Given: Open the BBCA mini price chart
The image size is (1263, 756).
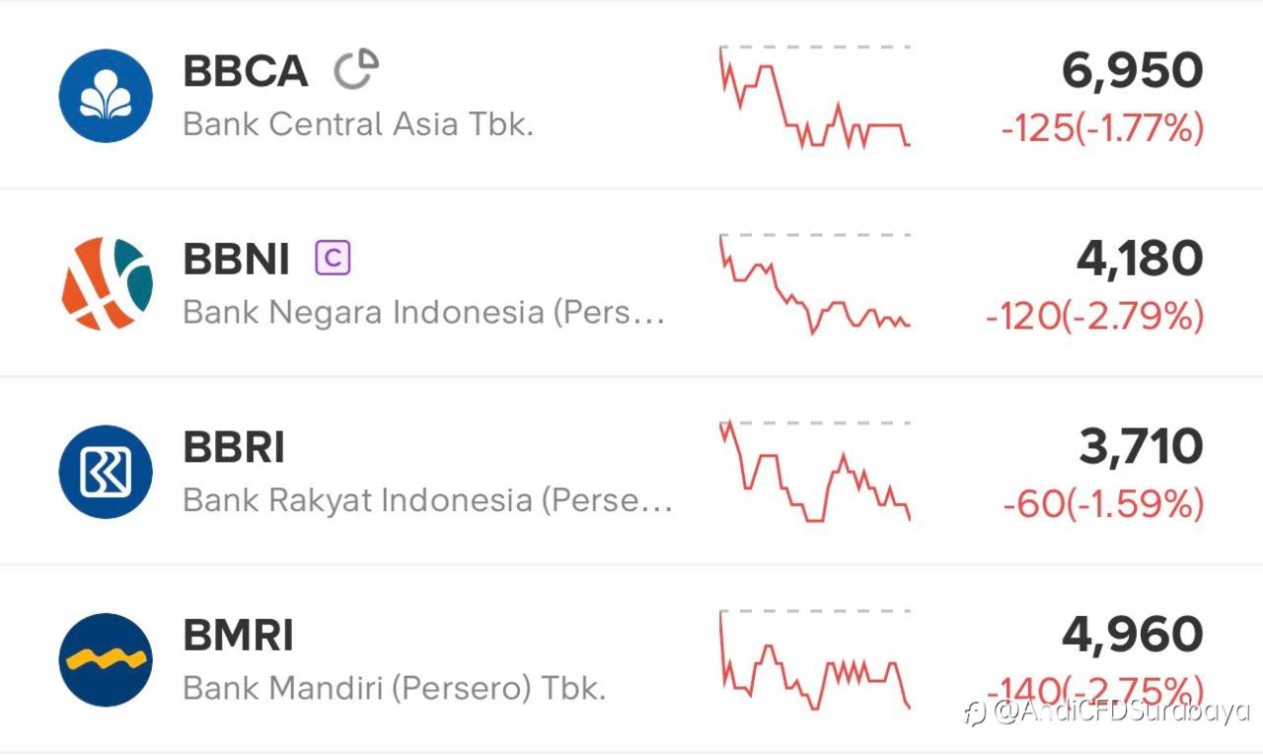Looking at the screenshot, I should (814, 97).
